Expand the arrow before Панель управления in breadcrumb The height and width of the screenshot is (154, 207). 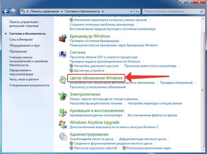[28, 11]
